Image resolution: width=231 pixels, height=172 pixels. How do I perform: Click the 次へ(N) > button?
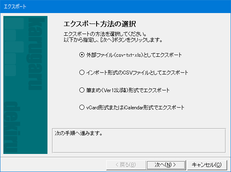click(x=166, y=165)
